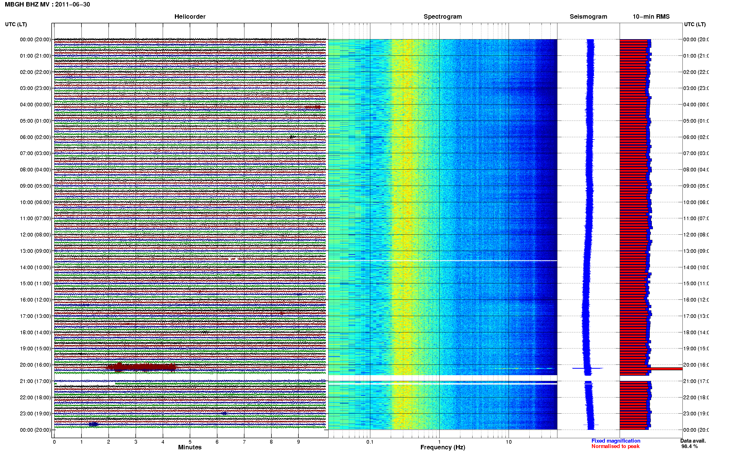Click the 98.4 % data availability value
The image size is (738, 461).
tap(689, 446)
